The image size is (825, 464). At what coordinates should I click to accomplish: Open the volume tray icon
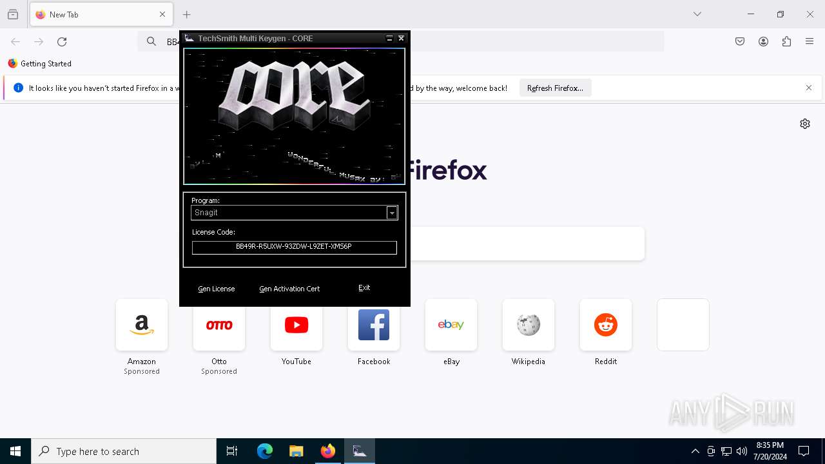coord(742,452)
